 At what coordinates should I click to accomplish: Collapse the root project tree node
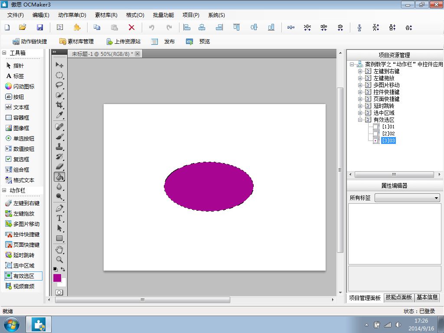(352, 64)
